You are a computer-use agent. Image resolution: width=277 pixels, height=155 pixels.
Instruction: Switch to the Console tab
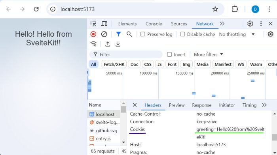154,24
